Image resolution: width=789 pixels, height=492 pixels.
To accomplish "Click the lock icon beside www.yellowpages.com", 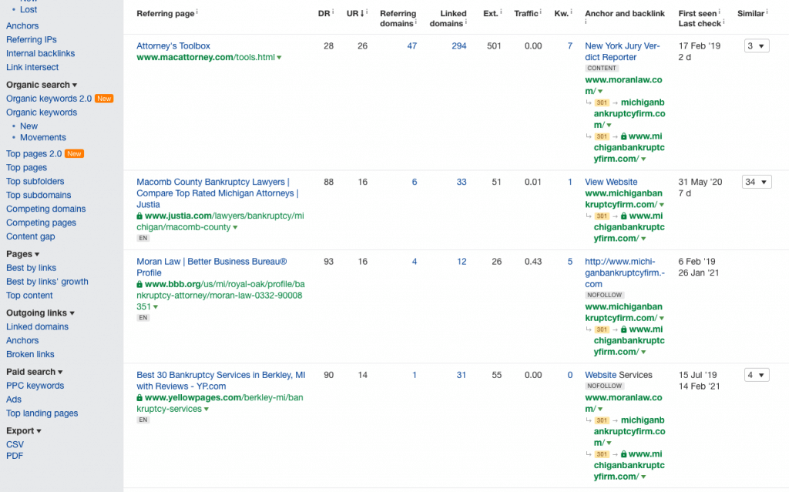I will pyautogui.click(x=139, y=397).
